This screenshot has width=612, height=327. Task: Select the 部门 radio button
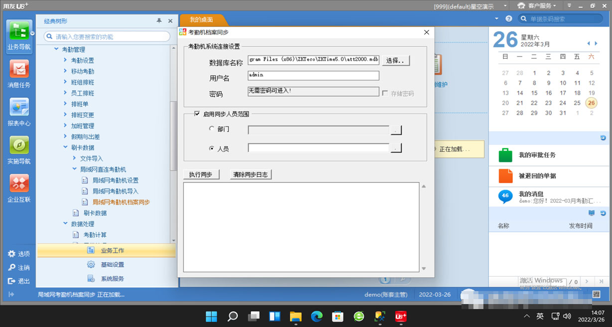click(x=212, y=129)
